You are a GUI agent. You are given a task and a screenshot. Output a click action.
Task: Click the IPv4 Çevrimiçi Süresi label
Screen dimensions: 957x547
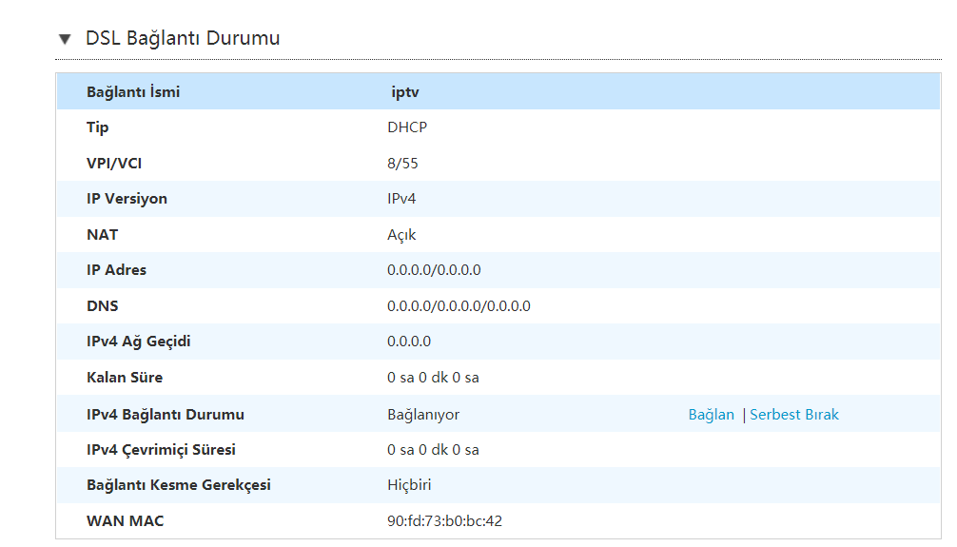(x=161, y=450)
